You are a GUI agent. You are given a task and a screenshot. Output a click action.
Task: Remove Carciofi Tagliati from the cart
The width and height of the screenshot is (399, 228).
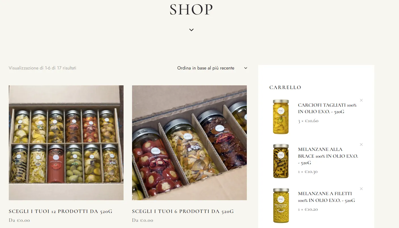pos(361,100)
